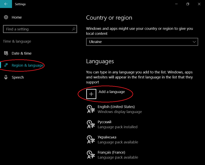Click the English (United States) language icon
Image resolution: width=205 pixels, height=165 pixels.
click(x=91, y=109)
